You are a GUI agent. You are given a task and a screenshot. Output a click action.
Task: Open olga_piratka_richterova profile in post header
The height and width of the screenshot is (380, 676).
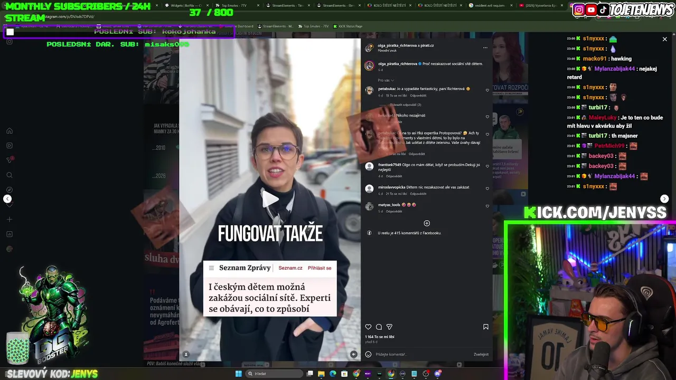(396, 45)
